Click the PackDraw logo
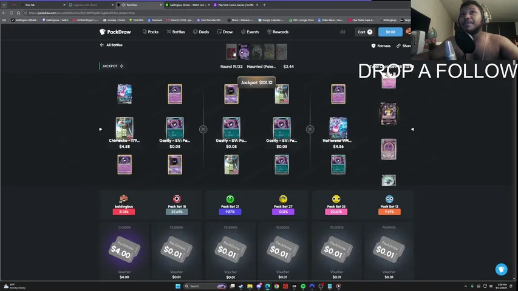Image resolution: width=518 pixels, height=291 pixels. click(x=115, y=32)
